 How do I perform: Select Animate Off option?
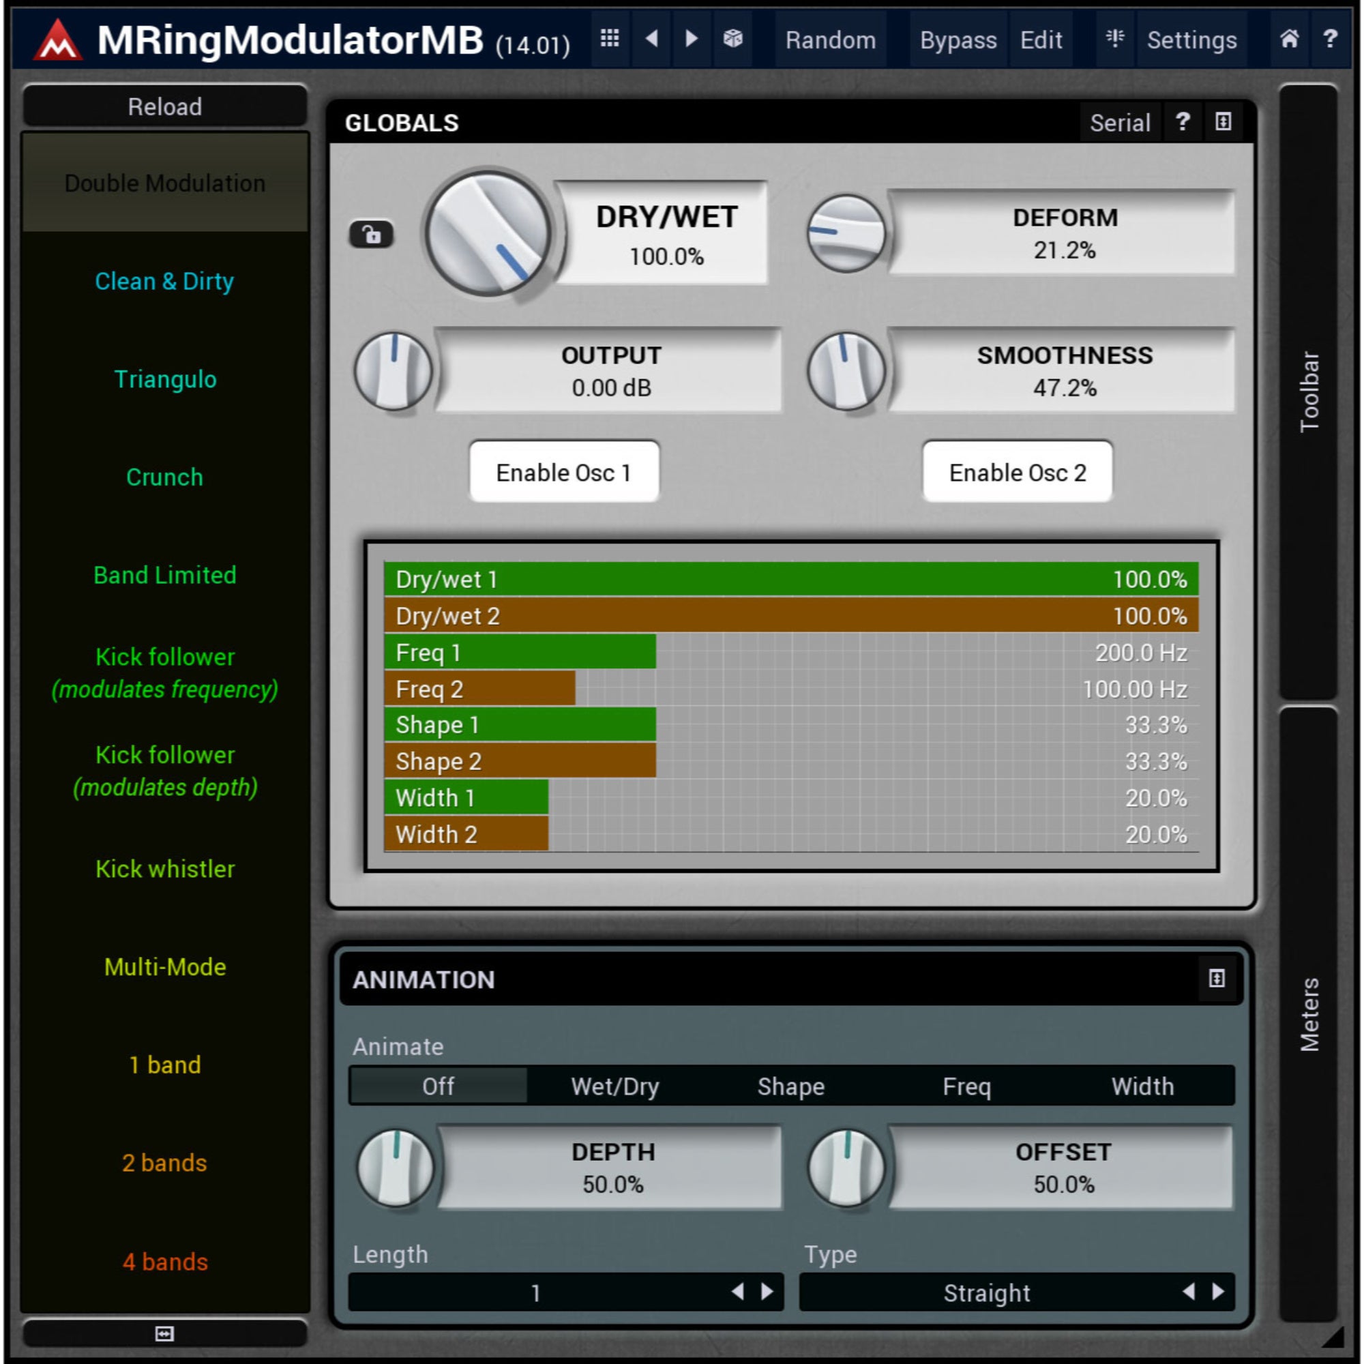(438, 1086)
